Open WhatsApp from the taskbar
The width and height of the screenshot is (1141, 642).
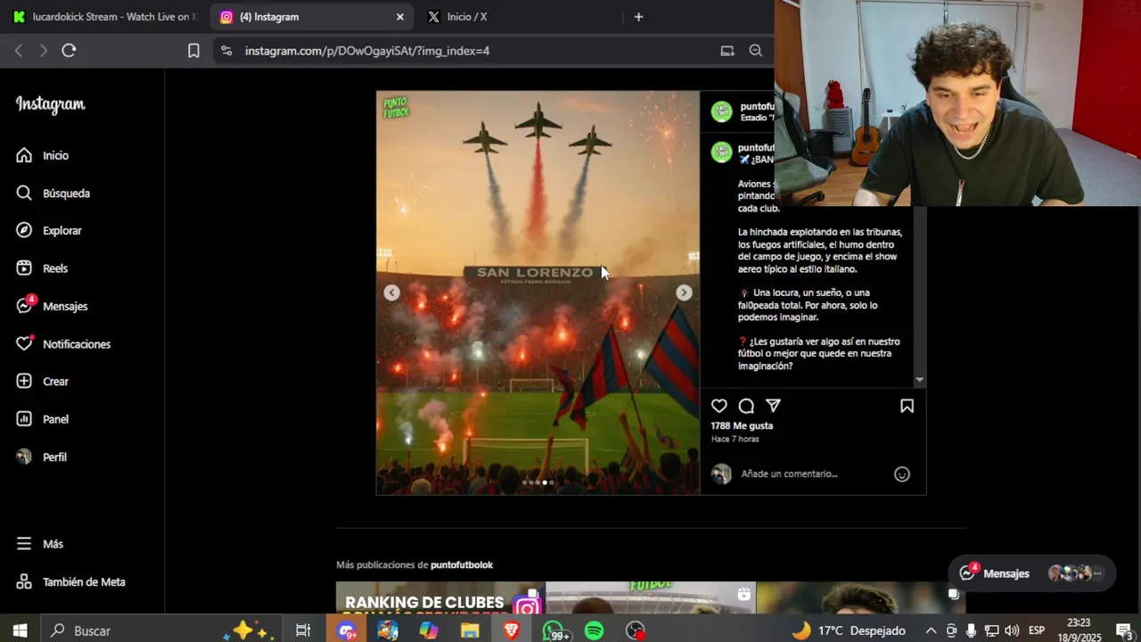pos(554,630)
